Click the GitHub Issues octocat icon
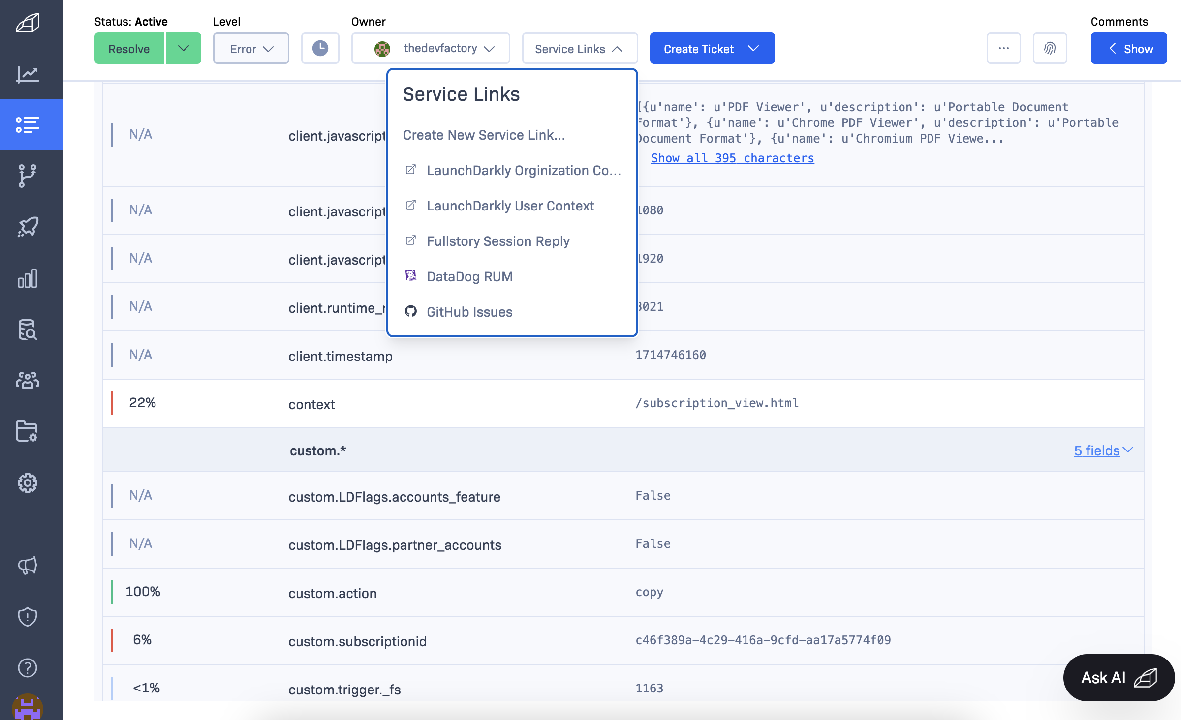 [411, 311]
